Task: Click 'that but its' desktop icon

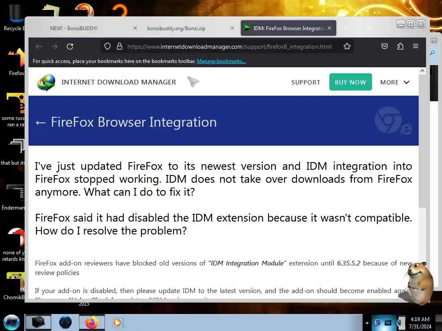Action: 13,152
